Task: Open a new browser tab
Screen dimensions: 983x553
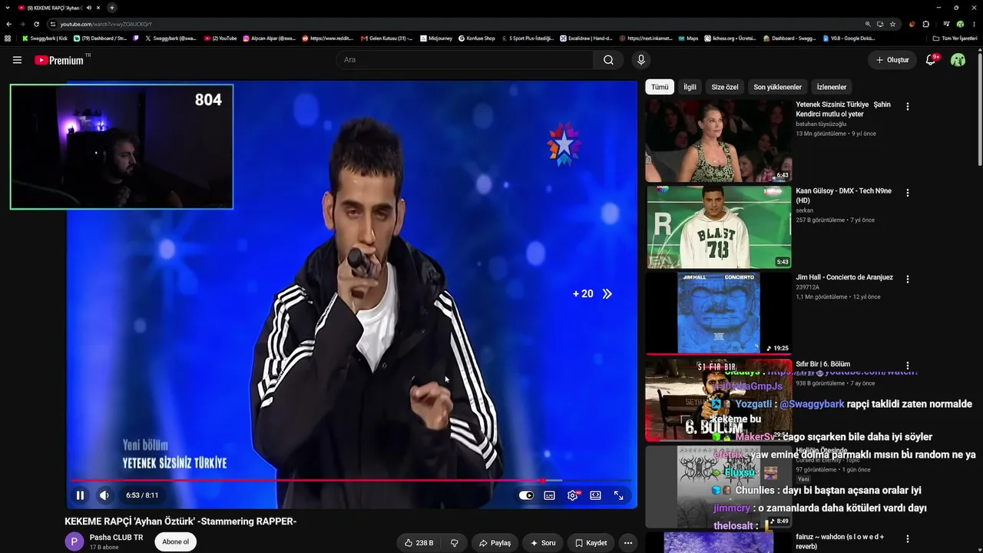Action: (112, 8)
